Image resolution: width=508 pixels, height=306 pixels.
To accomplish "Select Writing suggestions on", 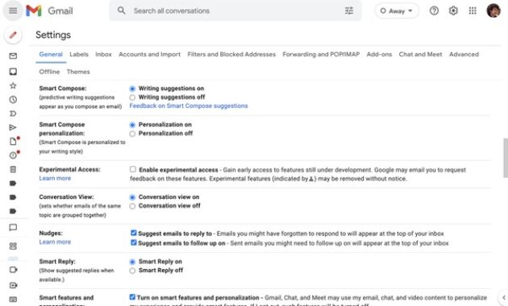I will click(132, 89).
